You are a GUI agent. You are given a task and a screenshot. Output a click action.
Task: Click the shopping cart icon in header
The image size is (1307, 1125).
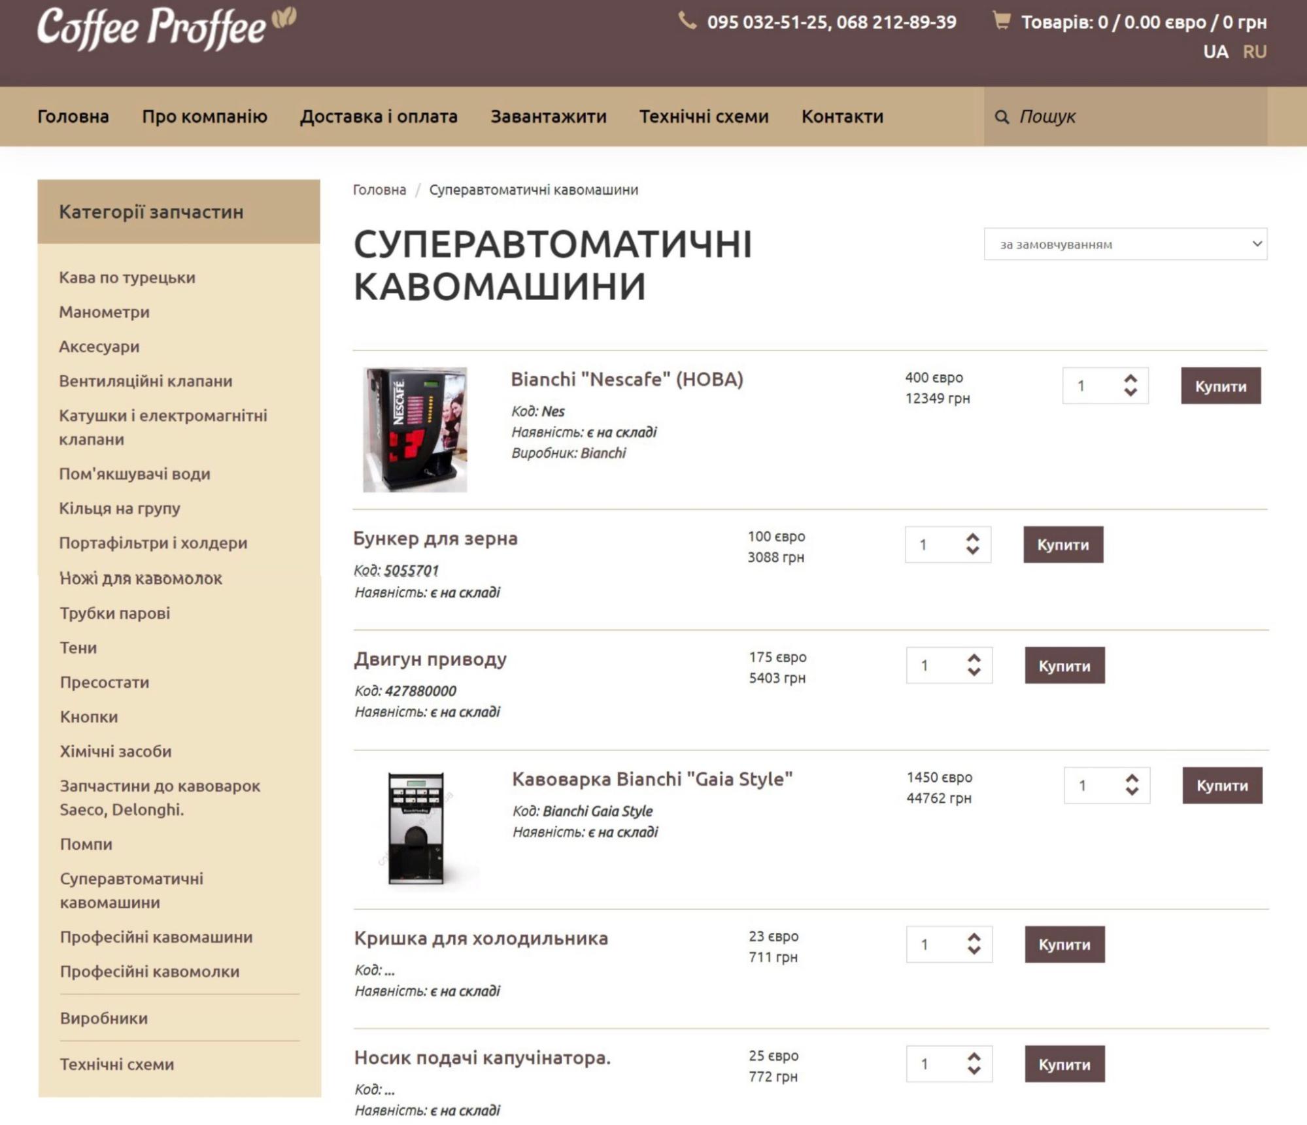[1001, 21]
